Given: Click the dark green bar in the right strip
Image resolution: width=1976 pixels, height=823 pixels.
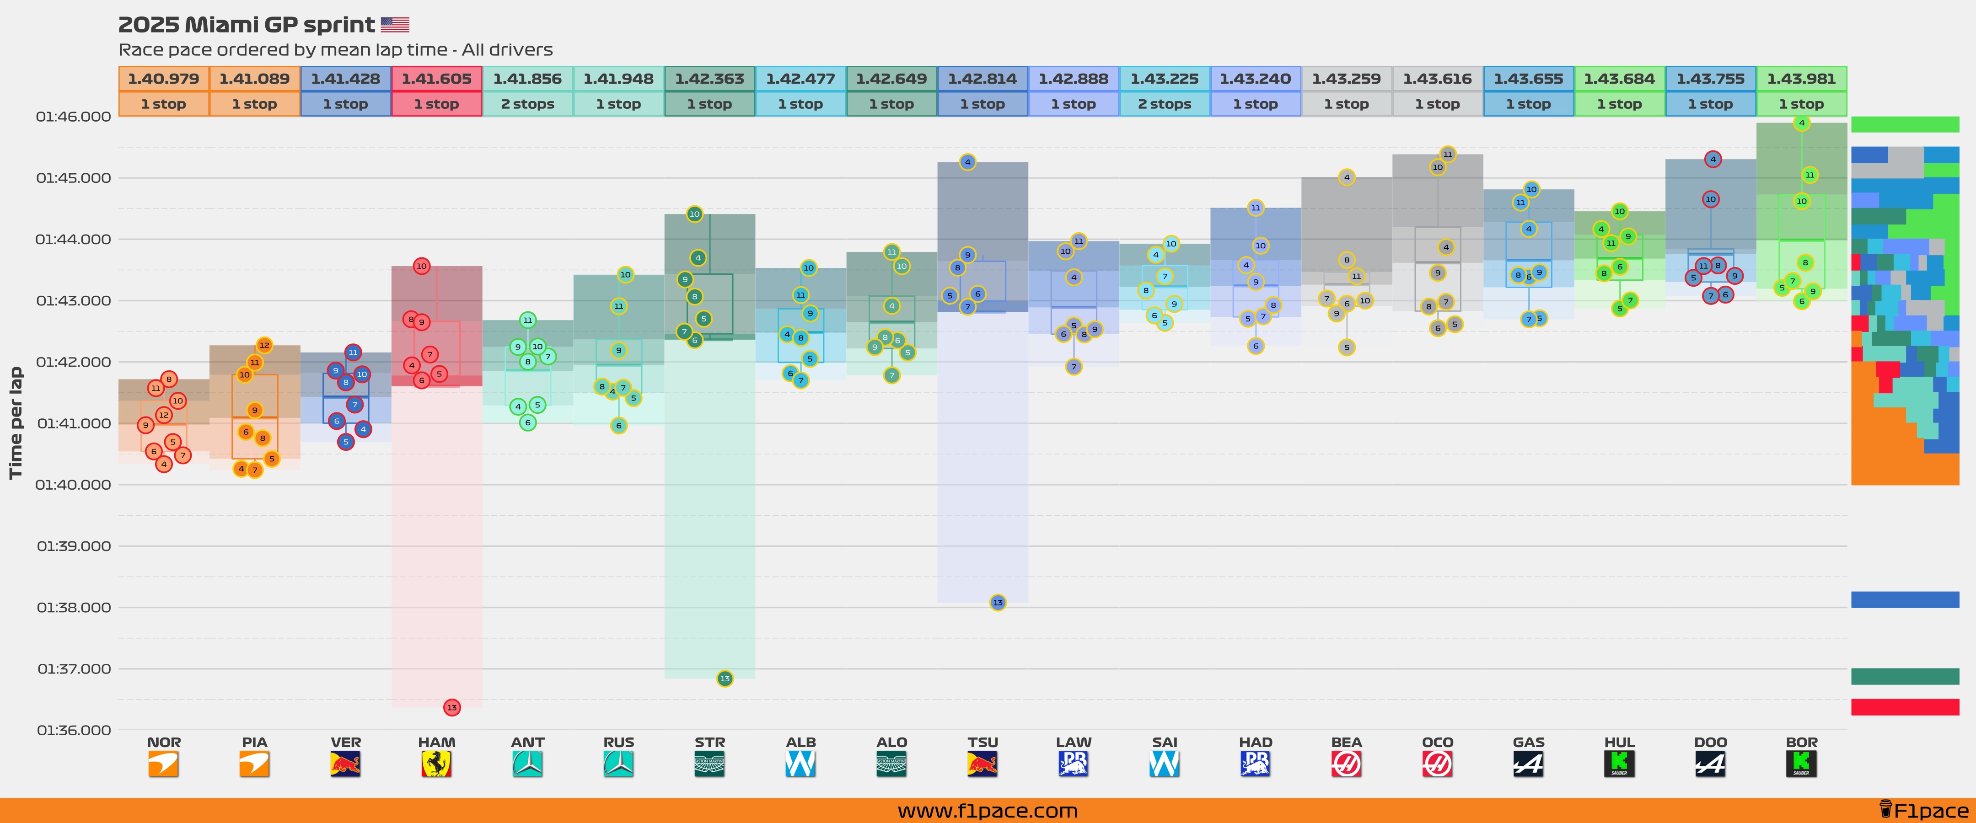Looking at the screenshot, I should pos(1905,676).
